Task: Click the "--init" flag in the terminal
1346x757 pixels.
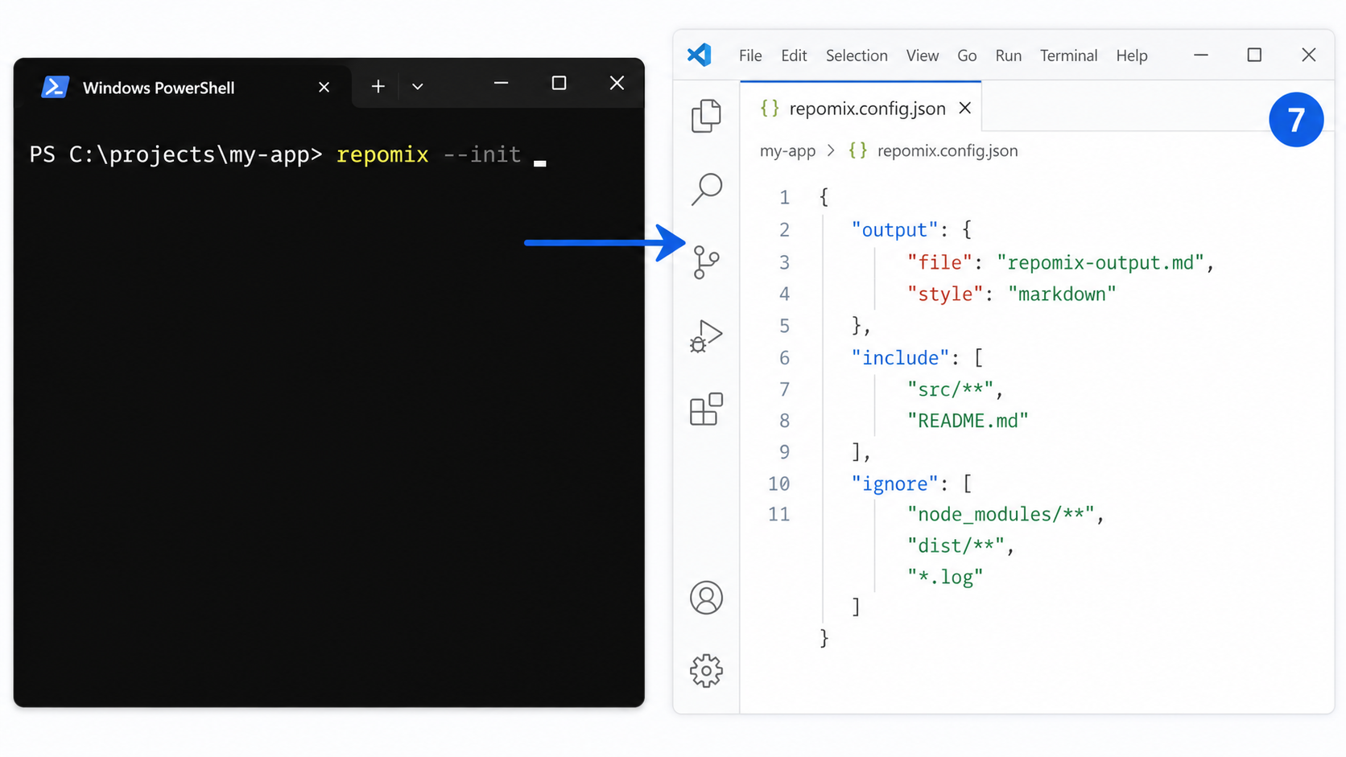Action: pyautogui.click(x=482, y=154)
